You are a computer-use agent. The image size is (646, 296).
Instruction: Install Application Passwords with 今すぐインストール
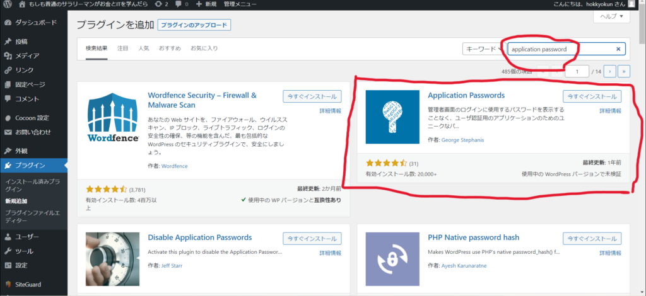(592, 96)
